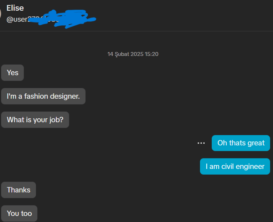Click the word "fashion" in the message

(x=36, y=96)
